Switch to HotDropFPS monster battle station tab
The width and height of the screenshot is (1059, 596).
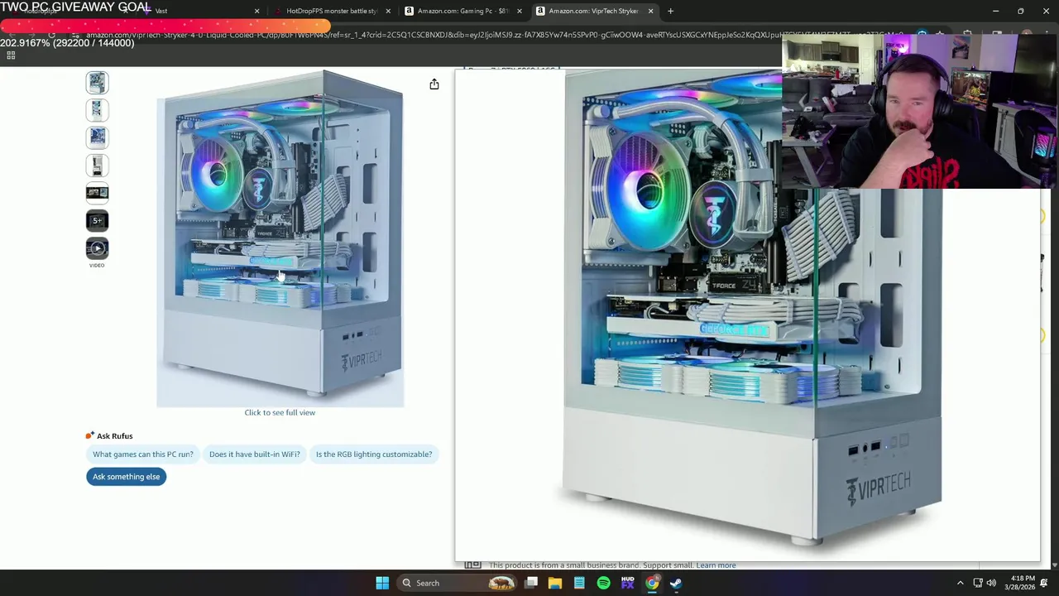point(331,11)
